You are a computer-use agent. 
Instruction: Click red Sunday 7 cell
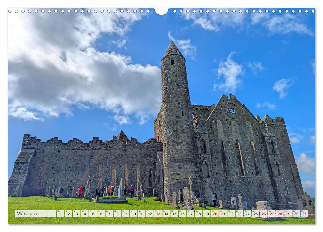(x=109, y=214)
